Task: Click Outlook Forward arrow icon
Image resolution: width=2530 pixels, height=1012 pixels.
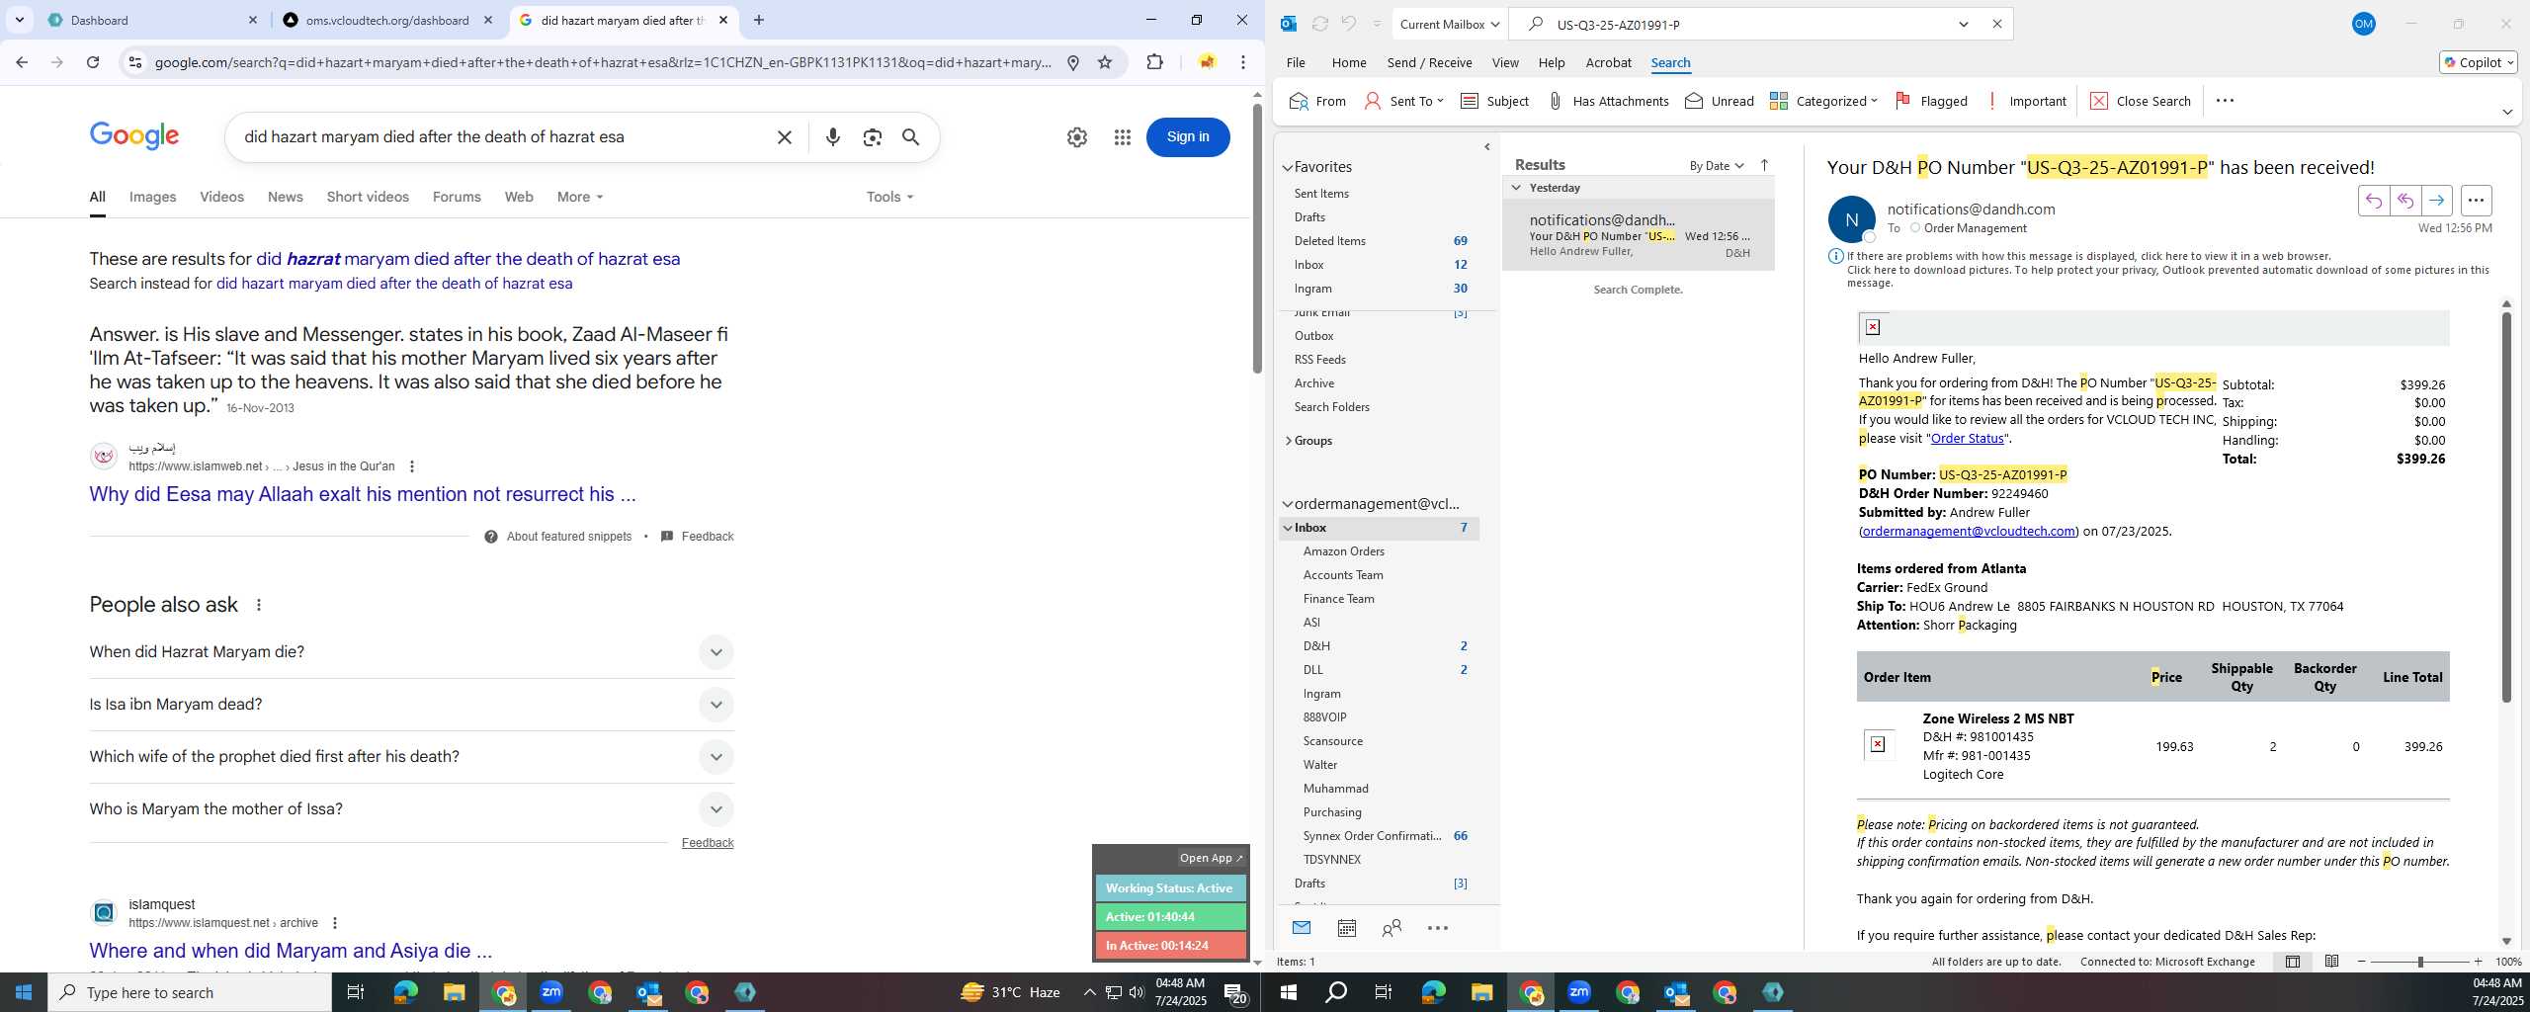Action: pyautogui.click(x=2437, y=201)
